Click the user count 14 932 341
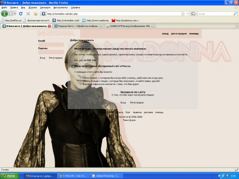239x179 pixels. click(90, 60)
